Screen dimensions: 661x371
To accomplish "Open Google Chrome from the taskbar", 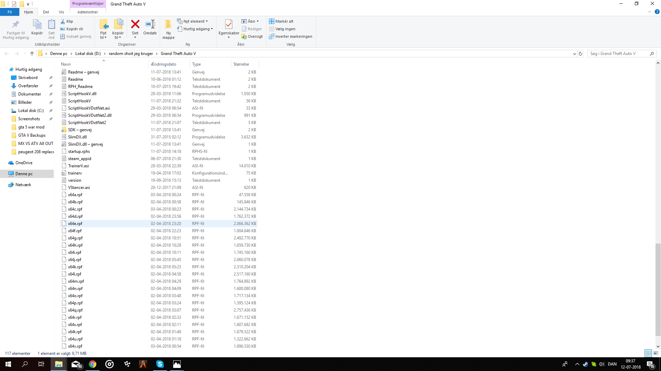I will 93,364.
